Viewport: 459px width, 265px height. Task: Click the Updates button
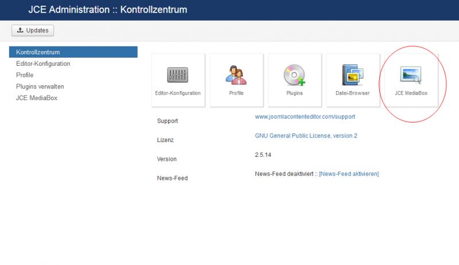pyautogui.click(x=33, y=30)
